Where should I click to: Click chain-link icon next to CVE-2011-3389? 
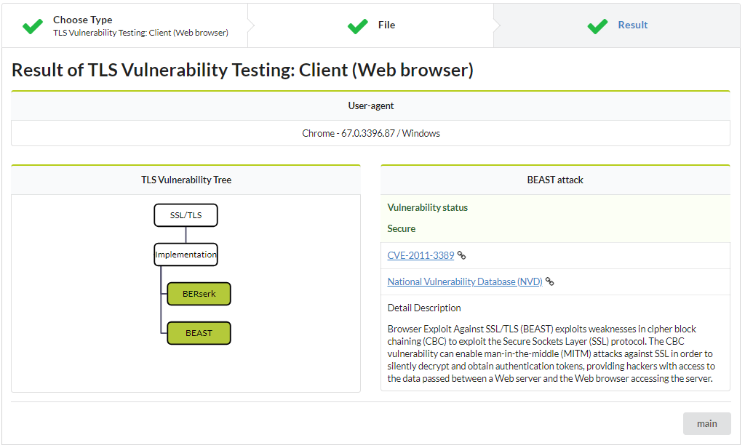click(461, 256)
